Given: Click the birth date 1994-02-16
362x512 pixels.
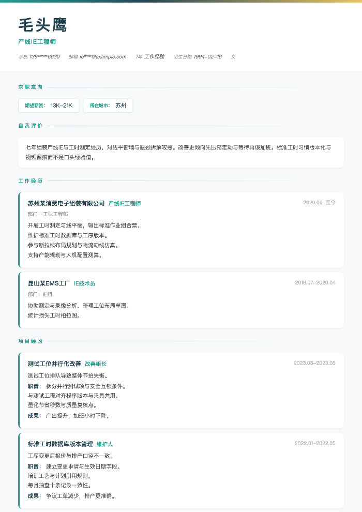Looking at the screenshot, I should pos(207,57).
